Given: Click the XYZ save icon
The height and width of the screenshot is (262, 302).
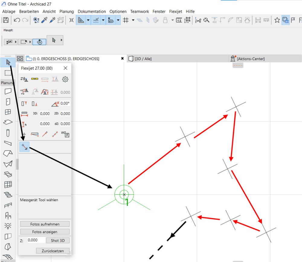Looking at the screenshot, I should tap(65, 134).
